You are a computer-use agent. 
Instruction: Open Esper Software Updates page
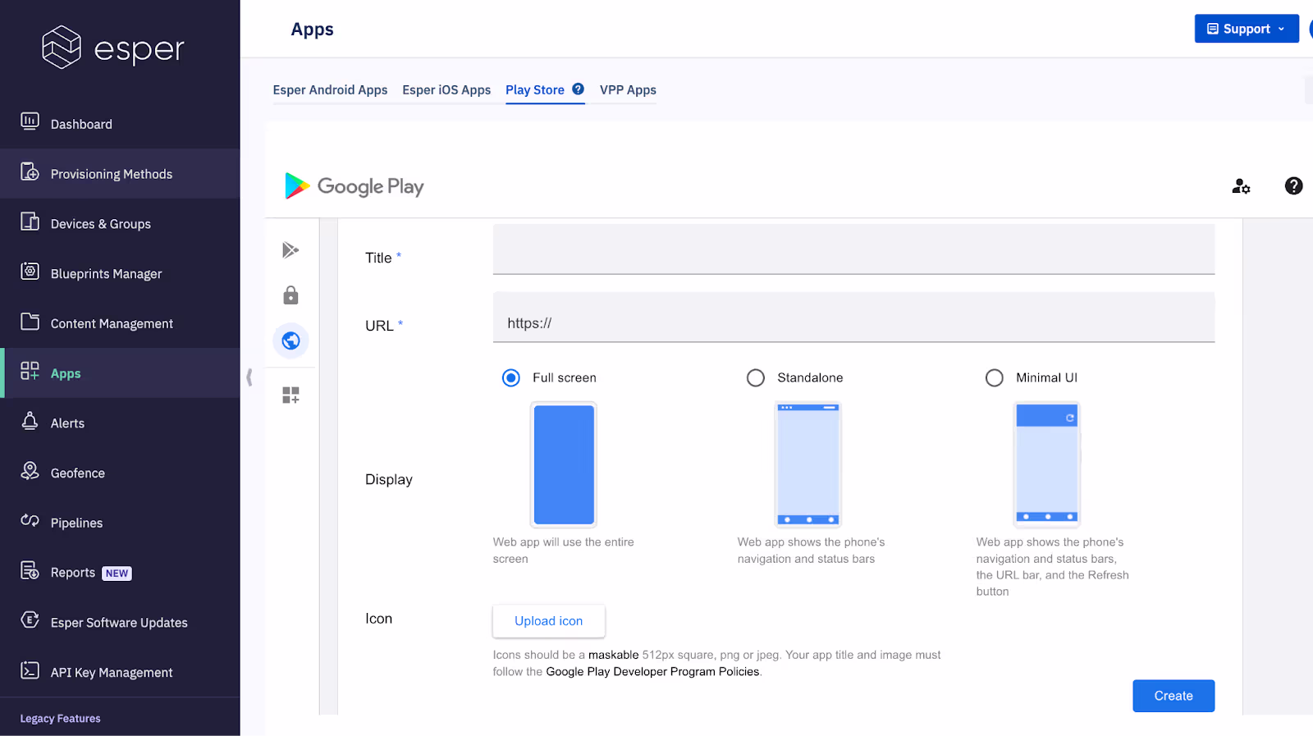(120, 623)
